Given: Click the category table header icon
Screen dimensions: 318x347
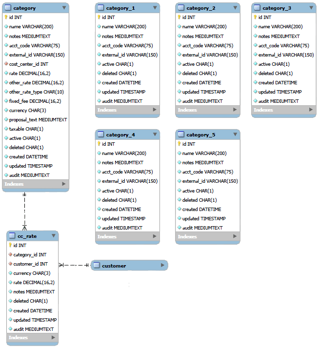Looking at the screenshot, I should (7, 8).
